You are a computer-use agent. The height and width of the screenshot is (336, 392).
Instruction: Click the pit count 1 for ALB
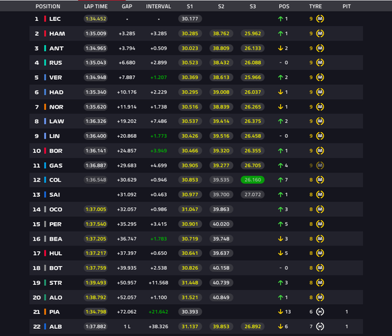[346, 326]
